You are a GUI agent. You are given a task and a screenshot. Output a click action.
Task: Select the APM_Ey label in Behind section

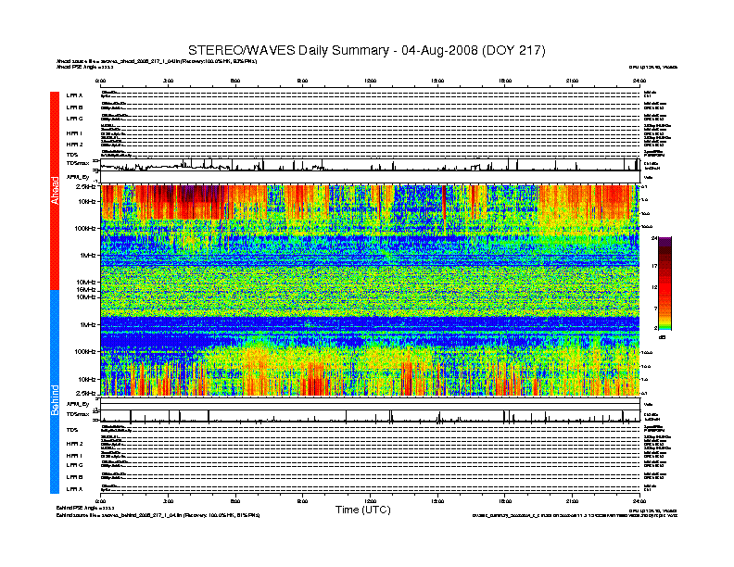(x=78, y=404)
